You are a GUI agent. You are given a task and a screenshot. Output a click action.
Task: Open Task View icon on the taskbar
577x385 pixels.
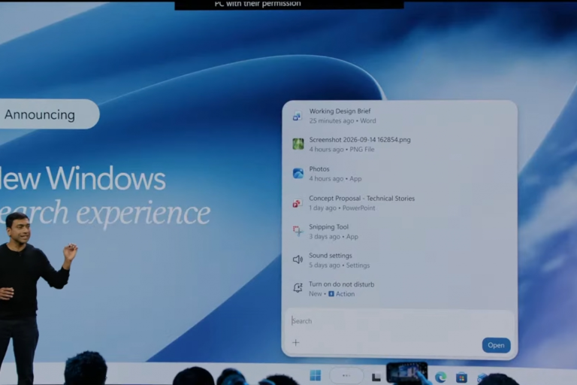coord(376,377)
